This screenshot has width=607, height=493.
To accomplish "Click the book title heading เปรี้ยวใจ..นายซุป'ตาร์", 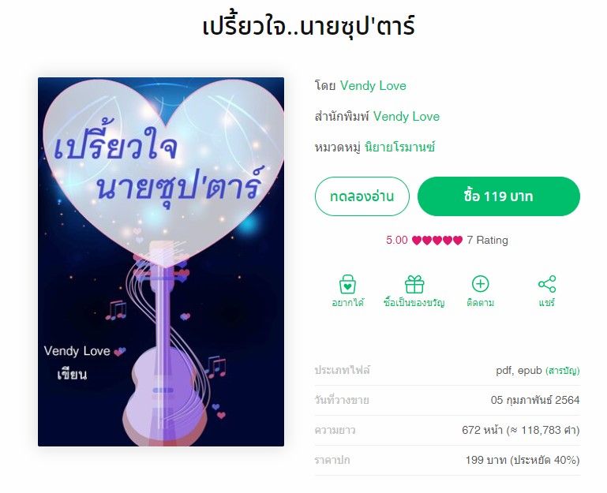I will click(x=309, y=26).
